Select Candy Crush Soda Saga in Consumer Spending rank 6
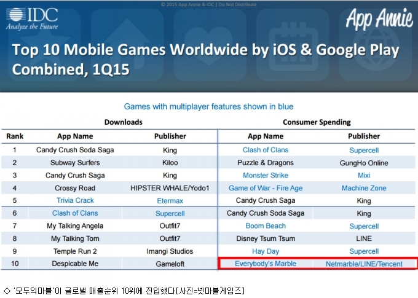Screen dimensions: 418x298 [x=266, y=213]
